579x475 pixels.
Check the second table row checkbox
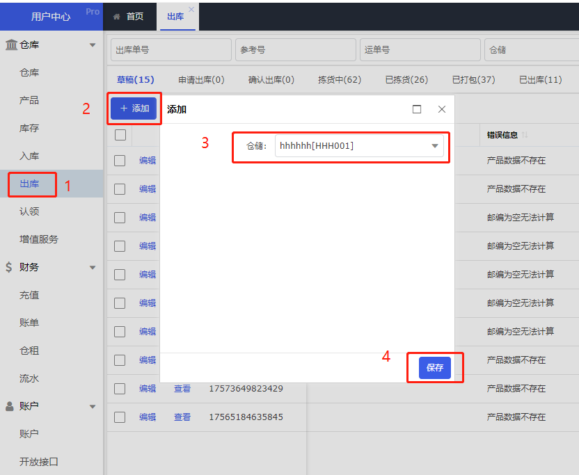(x=120, y=189)
